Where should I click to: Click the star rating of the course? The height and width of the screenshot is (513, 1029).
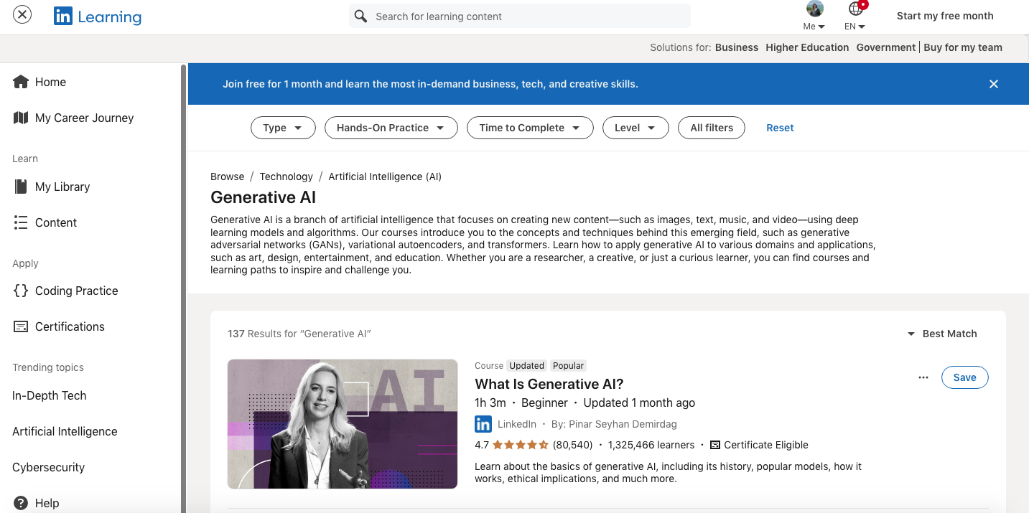pyautogui.click(x=520, y=445)
